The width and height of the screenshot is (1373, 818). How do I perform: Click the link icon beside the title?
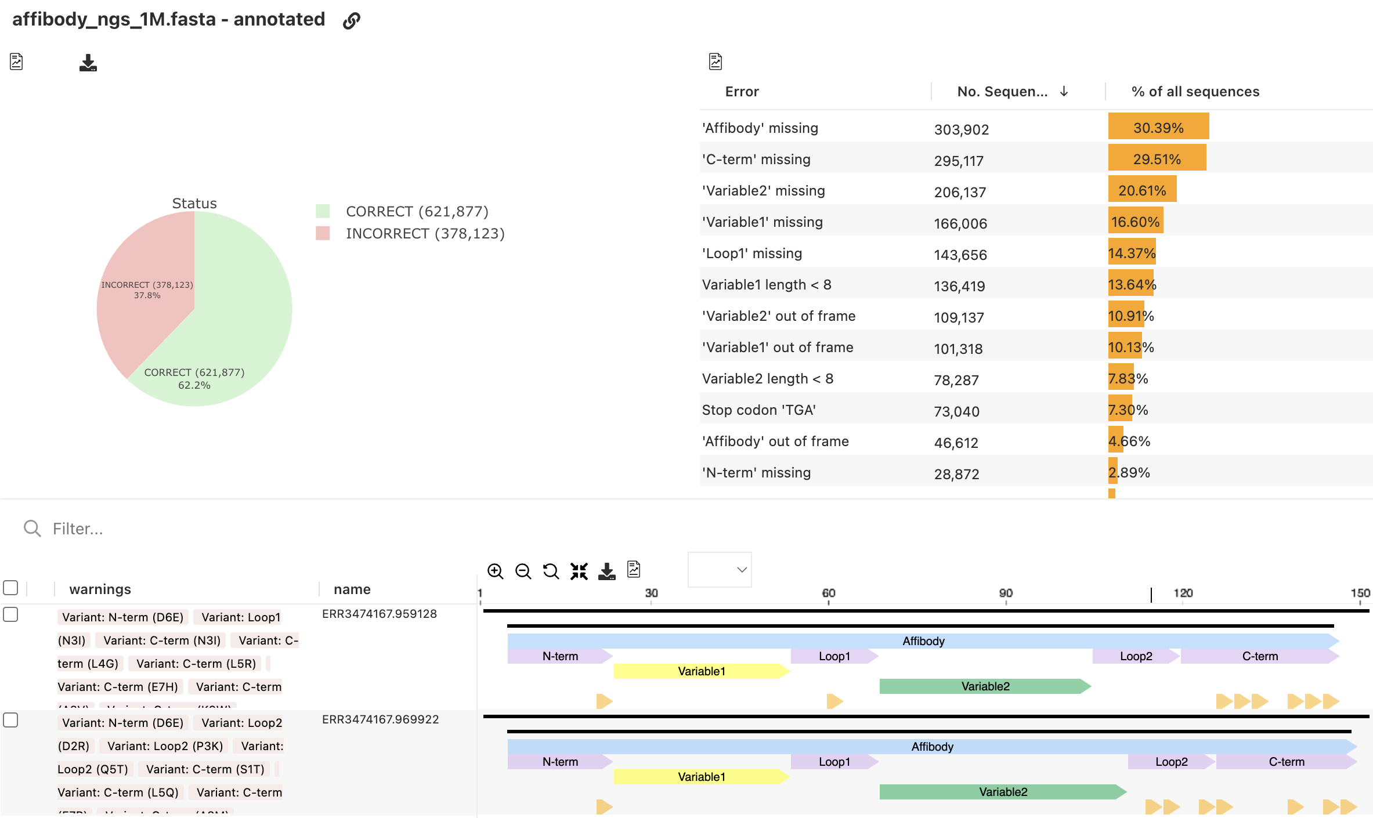(x=352, y=21)
